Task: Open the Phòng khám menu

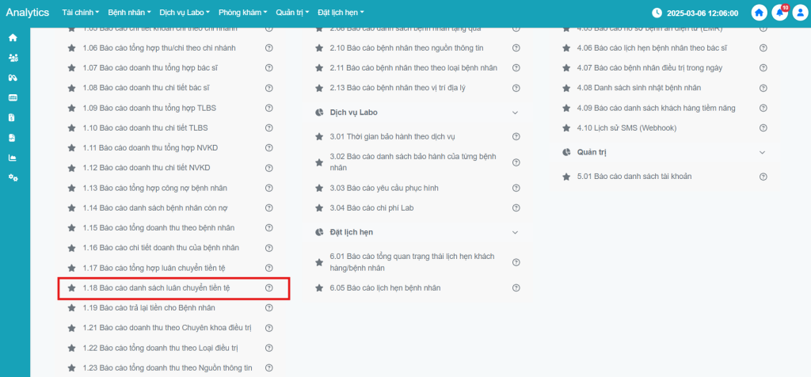Action: click(242, 13)
